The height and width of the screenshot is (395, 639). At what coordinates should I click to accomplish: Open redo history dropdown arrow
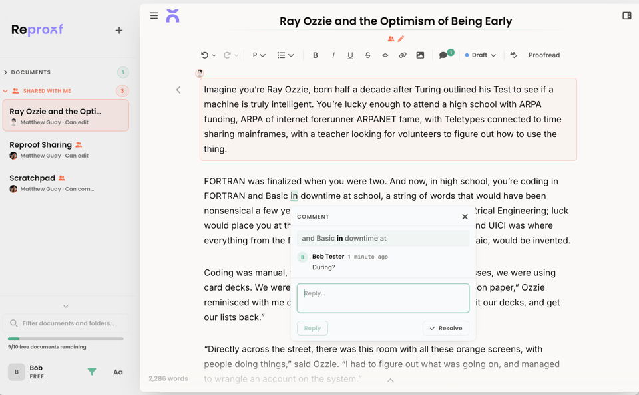pos(236,55)
